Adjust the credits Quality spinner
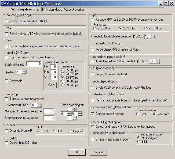Screen dimensions: 175x159 [x=24, y=72]
